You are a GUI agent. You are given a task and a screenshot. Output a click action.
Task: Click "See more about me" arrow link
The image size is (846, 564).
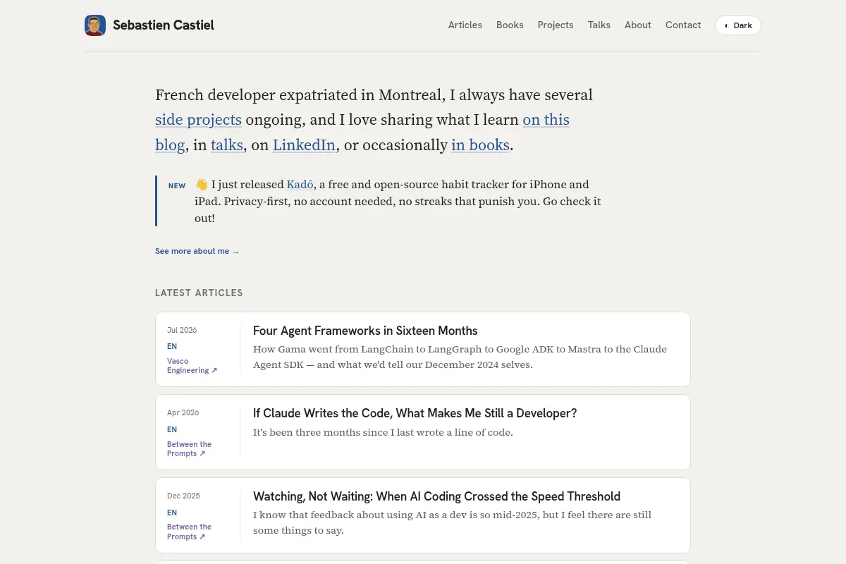point(197,251)
